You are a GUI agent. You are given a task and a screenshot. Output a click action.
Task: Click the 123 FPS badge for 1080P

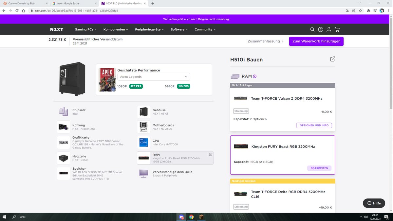click(136, 86)
